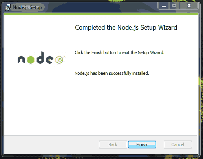Click the "Completed the Node.js Setup Wizard" heading

(x=126, y=28)
